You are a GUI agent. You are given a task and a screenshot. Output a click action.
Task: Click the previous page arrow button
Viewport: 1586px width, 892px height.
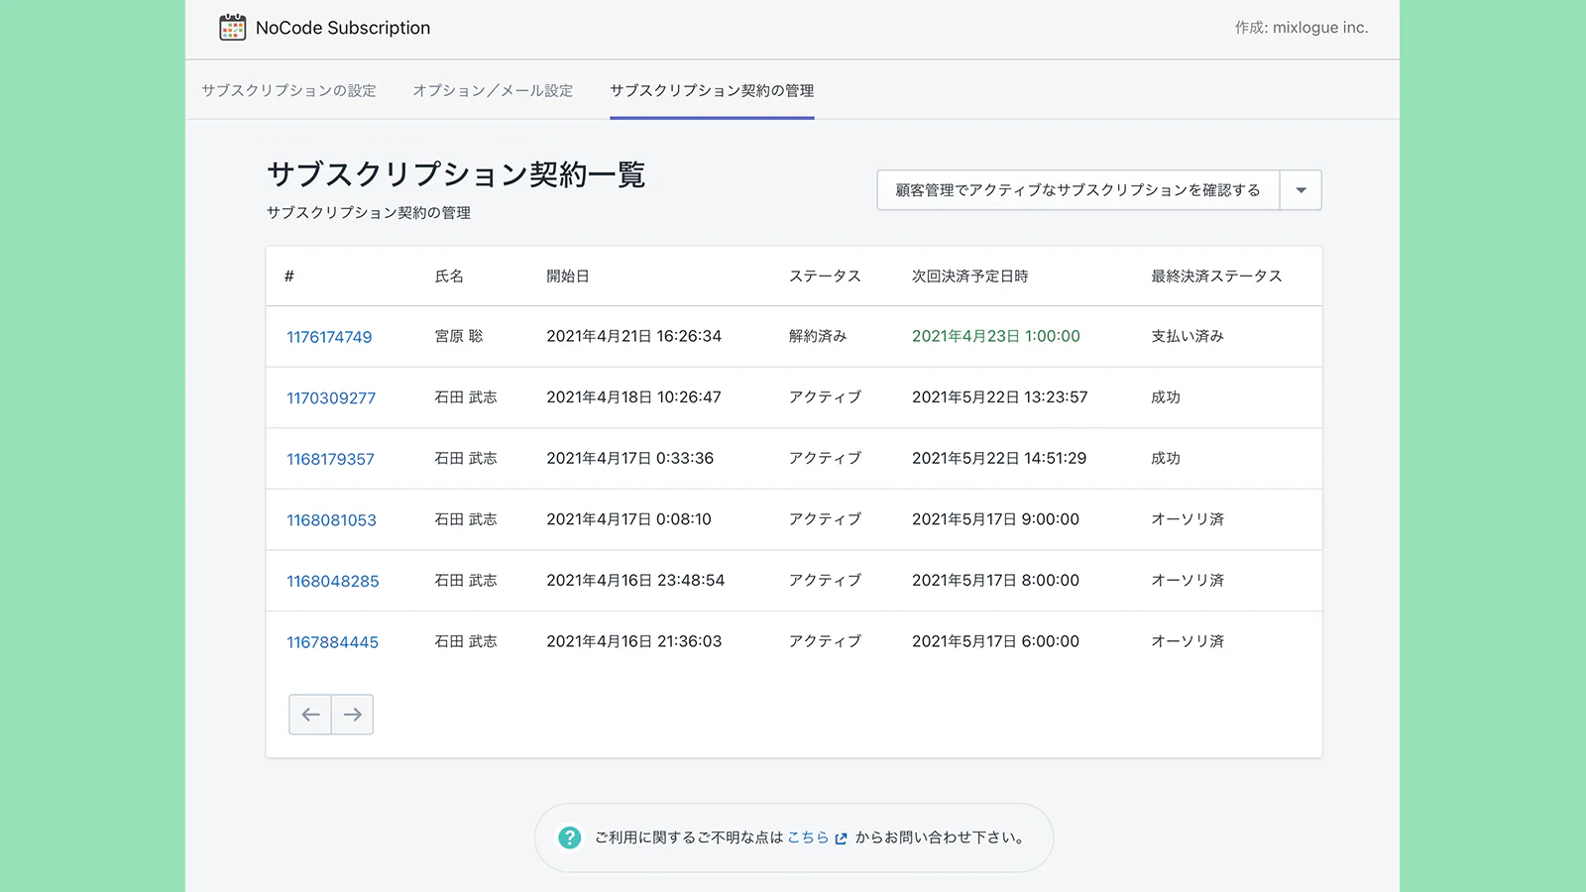(310, 715)
